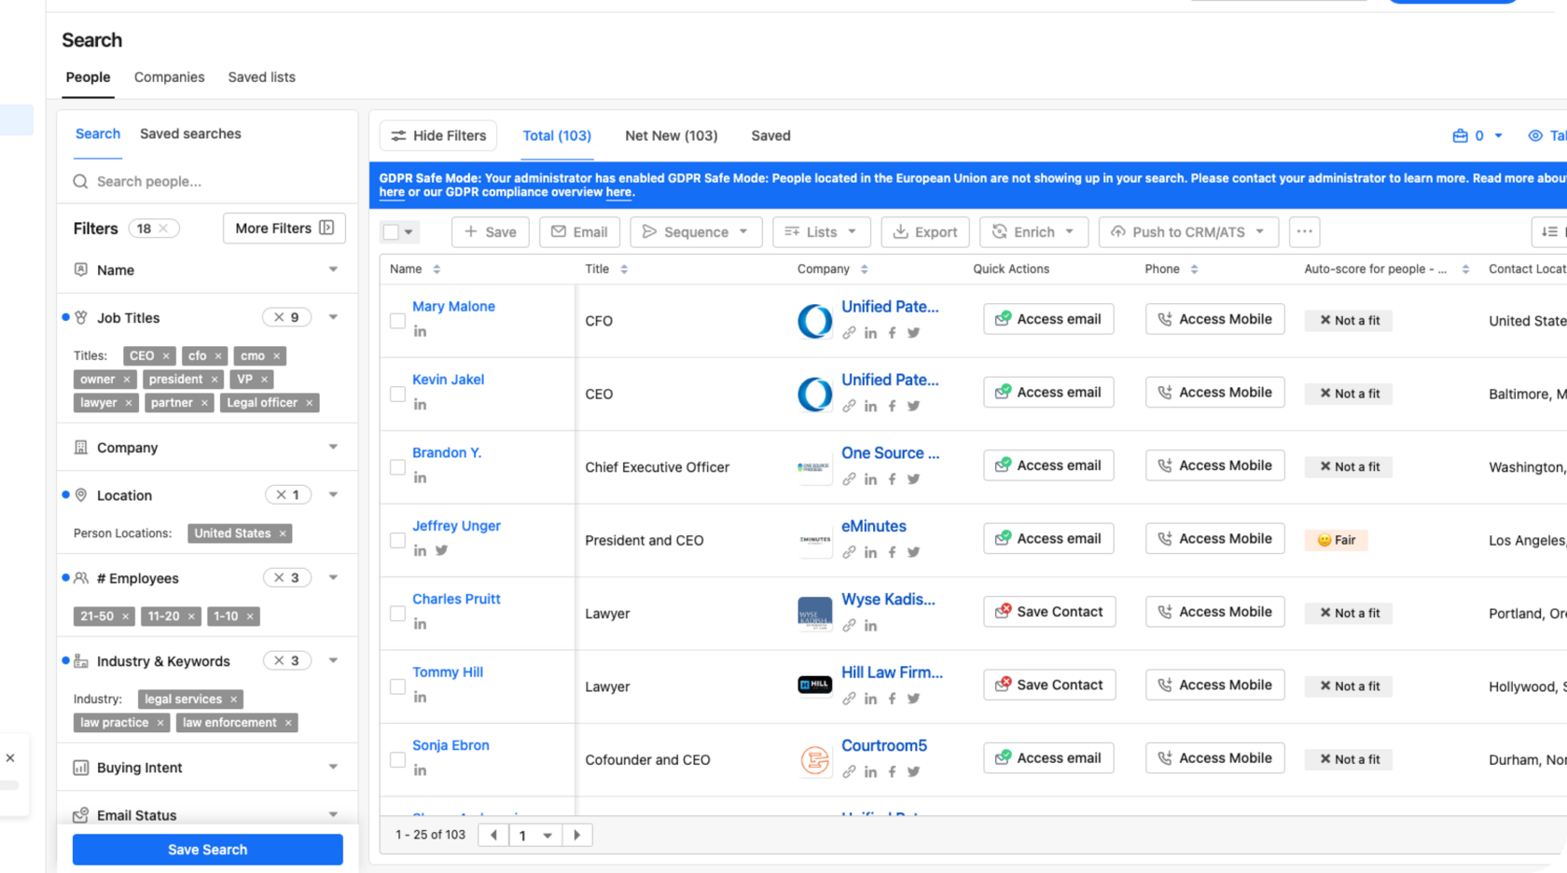Viewport: 1567px width, 873px height.
Task: Remove the legal services industry tag
Action: pyautogui.click(x=233, y=700)
